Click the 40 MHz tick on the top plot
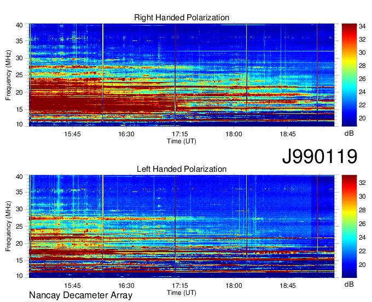This screenshot has height=302, width=372. point(20,25)
